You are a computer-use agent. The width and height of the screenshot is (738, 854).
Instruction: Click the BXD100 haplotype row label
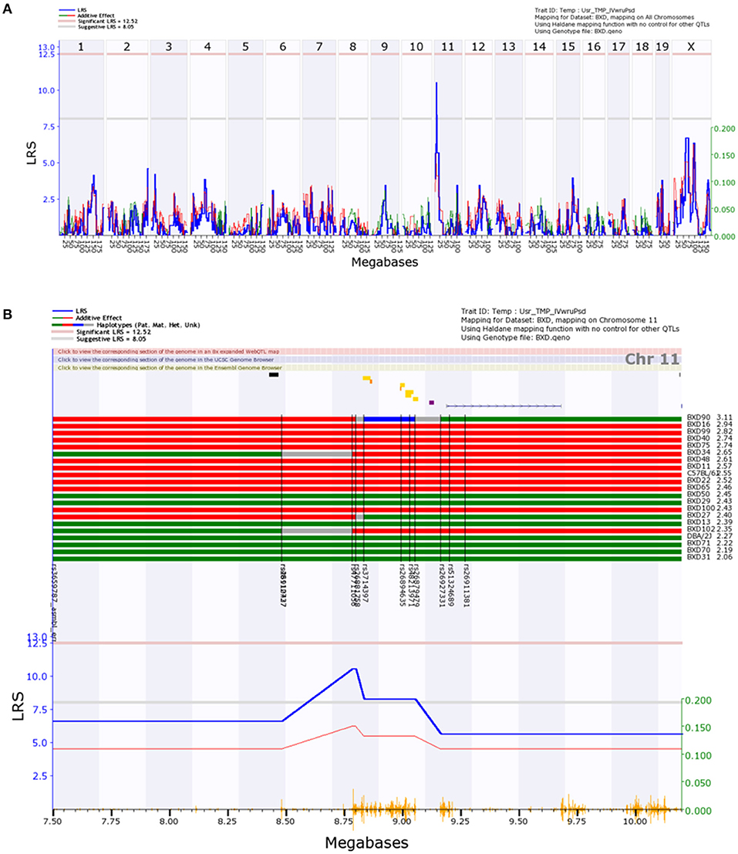(x=701, y=508)
